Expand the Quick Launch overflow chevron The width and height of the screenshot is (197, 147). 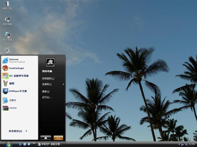[34, 143]
